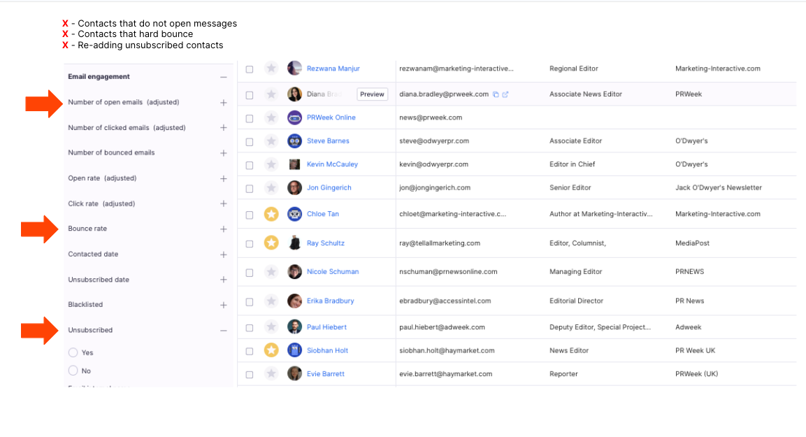The width and height of the screenshot is (806, 437).
Task: Expand the Open rate filter
Action: coord(224,178)
